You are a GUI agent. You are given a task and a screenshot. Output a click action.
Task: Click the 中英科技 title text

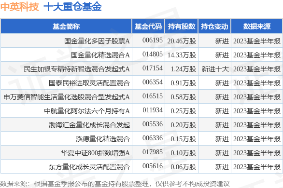(19, 7)
